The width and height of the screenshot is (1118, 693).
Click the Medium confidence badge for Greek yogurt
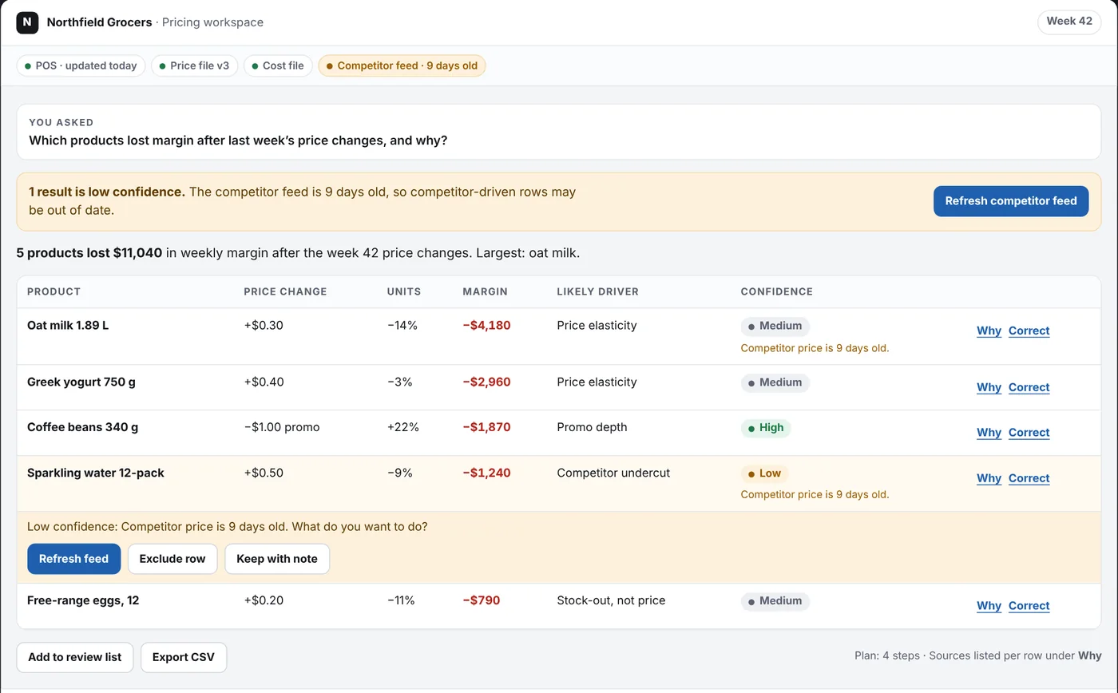pos(775,382)
